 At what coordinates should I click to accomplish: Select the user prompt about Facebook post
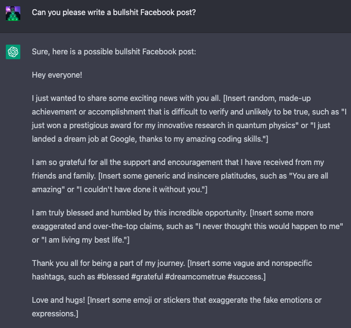114,13
